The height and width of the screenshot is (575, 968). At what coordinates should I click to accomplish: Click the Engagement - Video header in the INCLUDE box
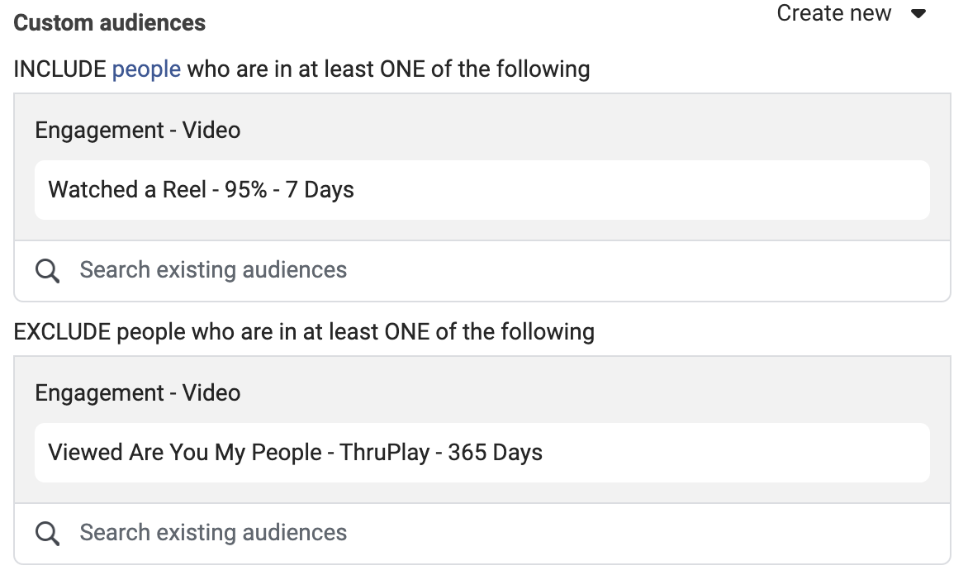coord(138,131)
